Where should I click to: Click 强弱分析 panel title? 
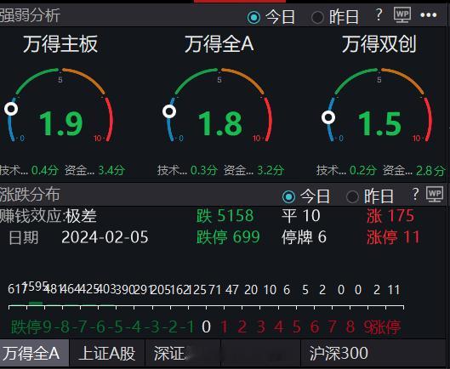point(30,15)
